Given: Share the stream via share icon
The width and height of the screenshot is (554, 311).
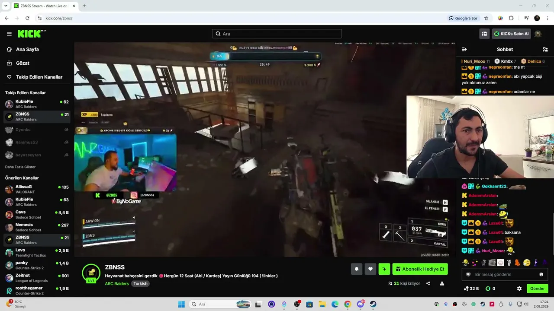Looking at the screenshot, I should [x=428, y=283].
